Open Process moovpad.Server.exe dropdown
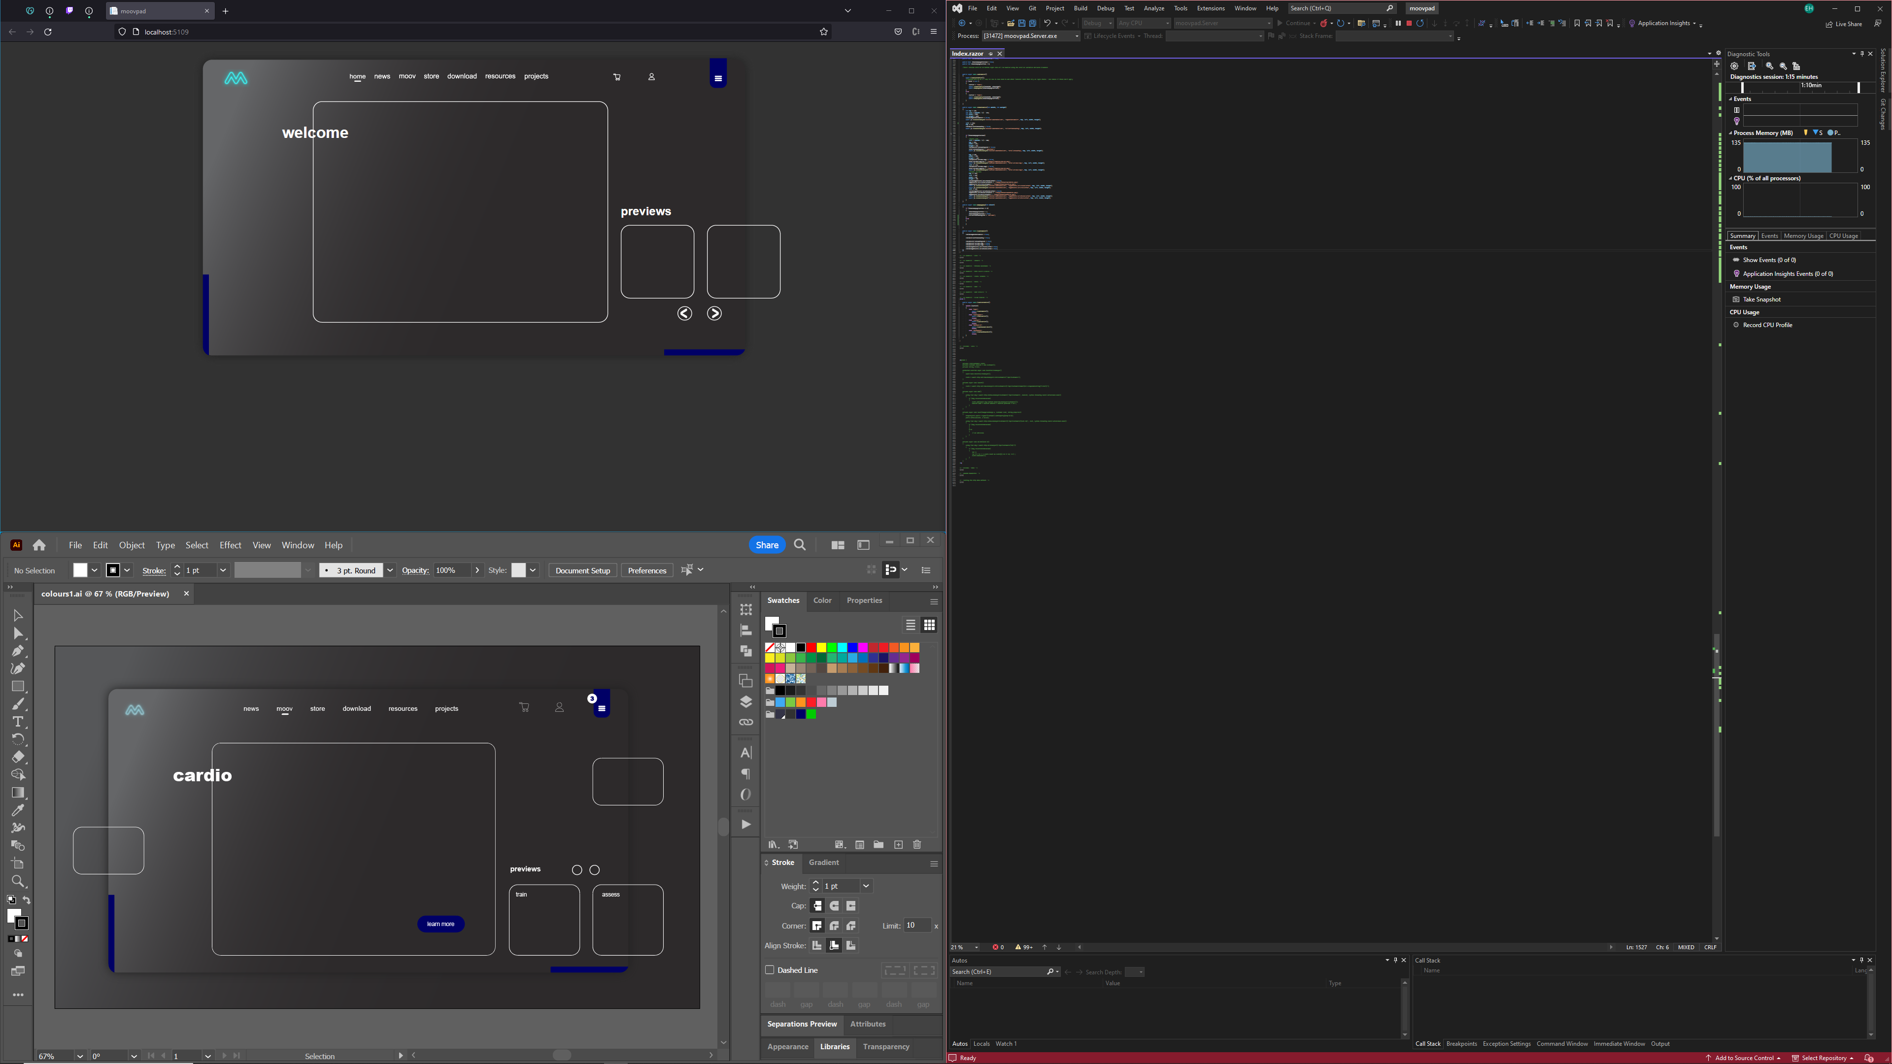This screenshot has width=1892, height=1064. (x=1077, y=36)
